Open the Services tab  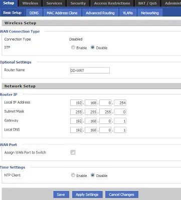[54, 3]
